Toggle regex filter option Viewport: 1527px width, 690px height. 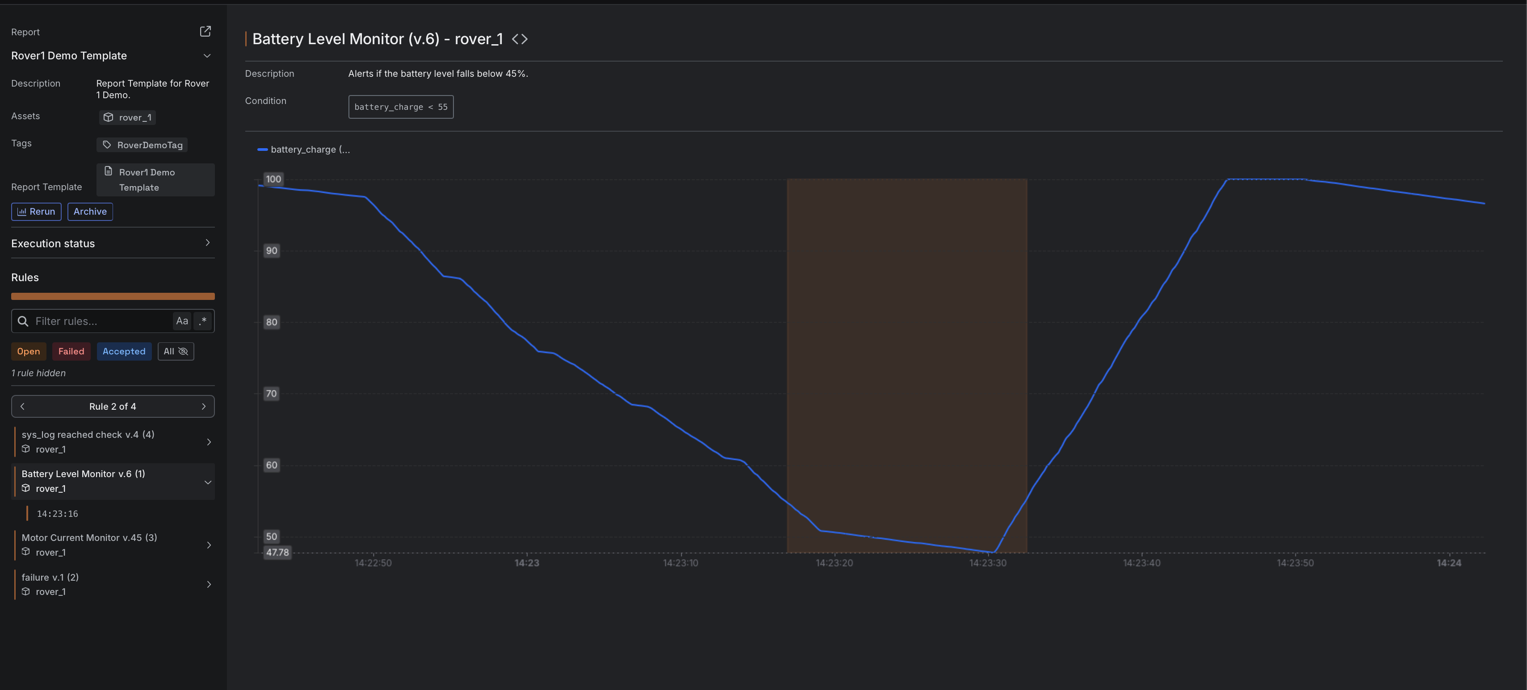[x=203, y=321]
